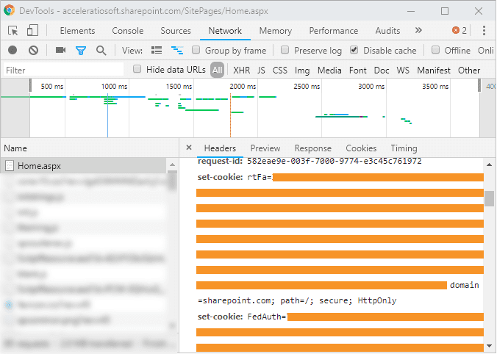Viewport: 497px width, 354px height.
Task: Click the set-cookie rtFa header name
Action: [x=220, y=177]
